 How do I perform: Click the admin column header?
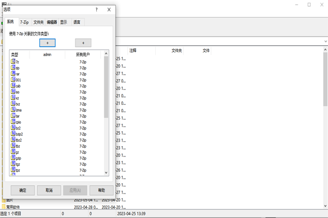click(x=47, y=55)
